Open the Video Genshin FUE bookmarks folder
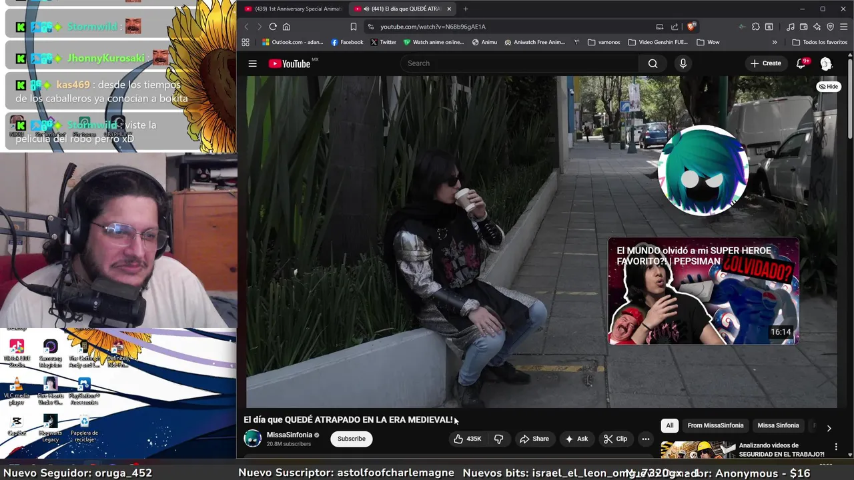The image size is (854, 480). click(658, 42)
